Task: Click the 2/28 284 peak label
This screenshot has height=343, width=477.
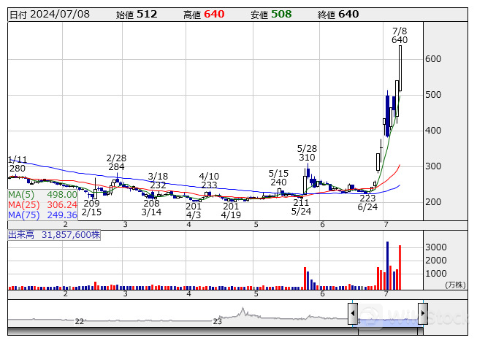Action: [116, 162]
